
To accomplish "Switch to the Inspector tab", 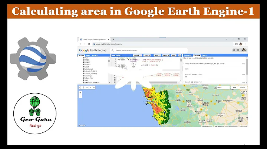I will coord(188,55).
